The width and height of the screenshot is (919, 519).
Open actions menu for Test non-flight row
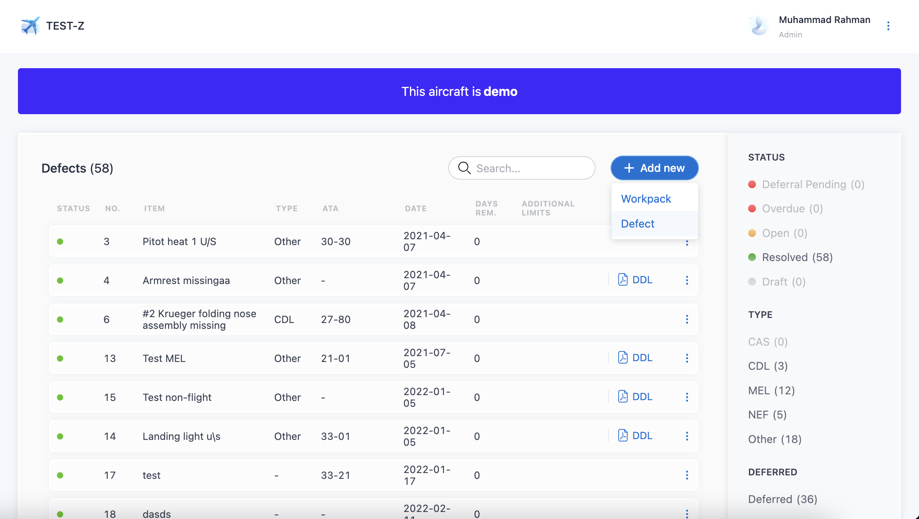(687, 397)
